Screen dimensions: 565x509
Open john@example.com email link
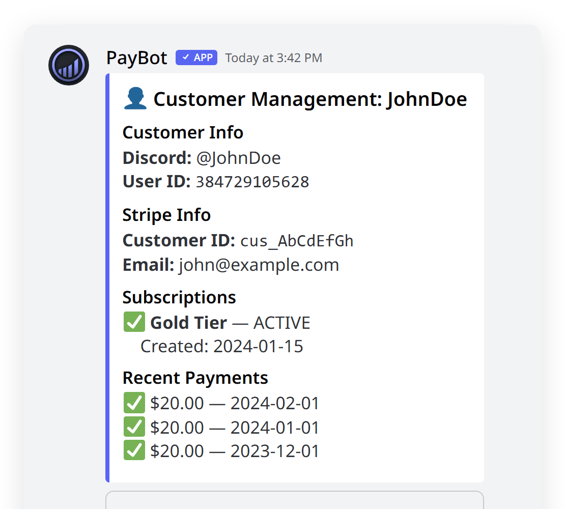tap(258, 265)
